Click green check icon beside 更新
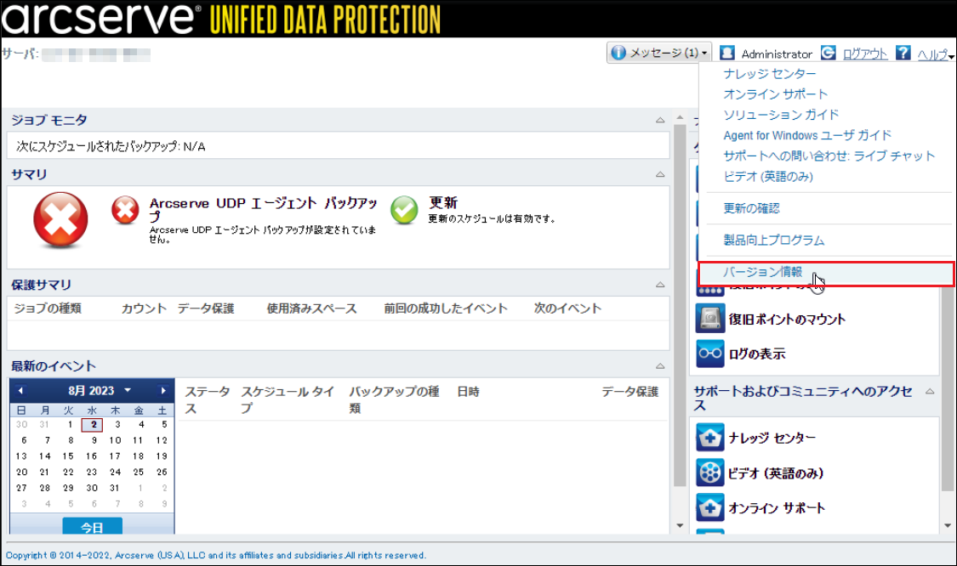 [x=404, y=211]
